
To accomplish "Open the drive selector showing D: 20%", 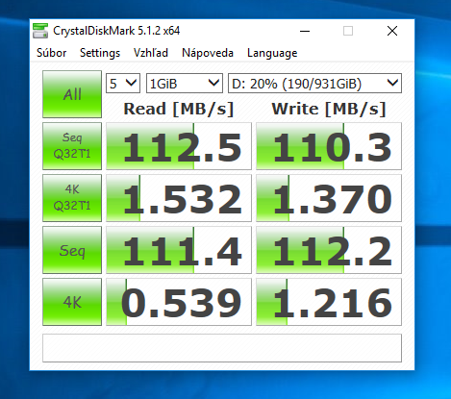I will pos(314,84).
